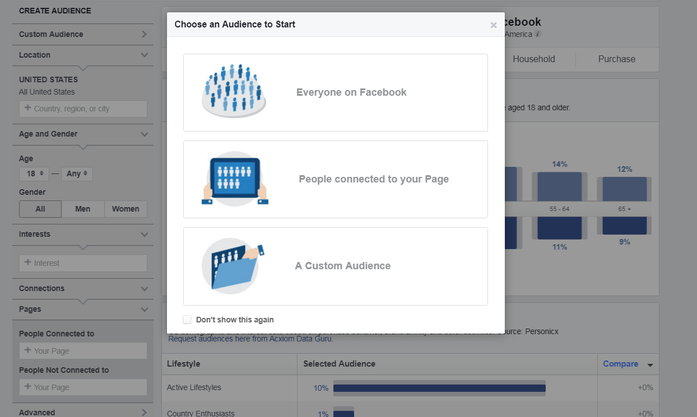Click the Country Enthusiasts audience bar
This screenshot has height=417, width=697.
(x=344, y=414)
